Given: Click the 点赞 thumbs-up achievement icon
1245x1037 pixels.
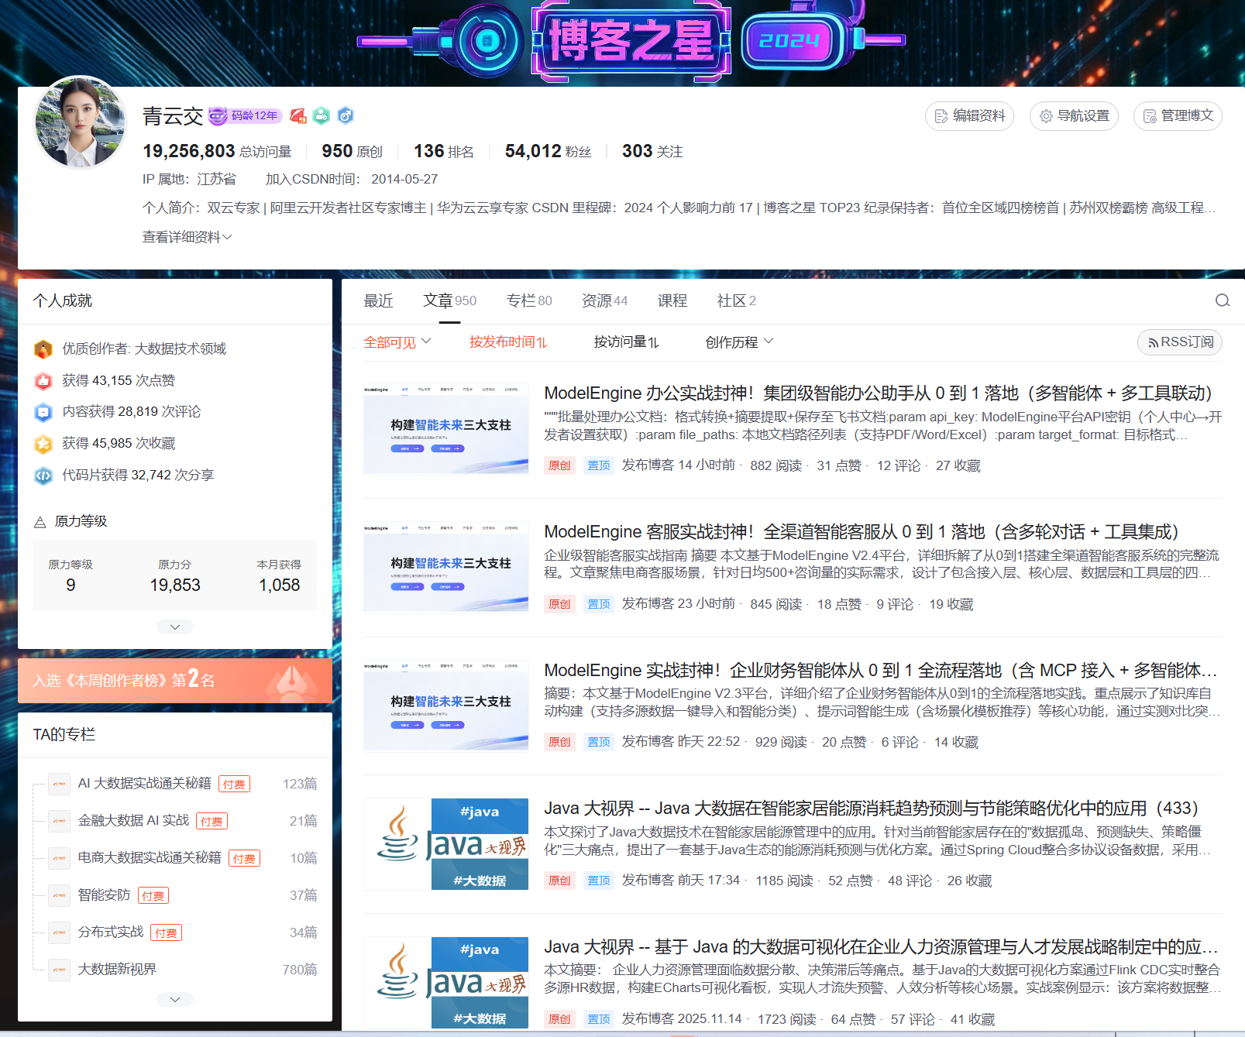Looking at the screenshot, I should click(x=43, y=381).
